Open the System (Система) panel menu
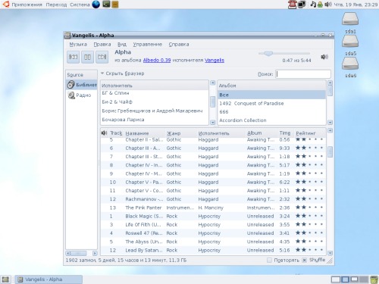 (80, 5)
